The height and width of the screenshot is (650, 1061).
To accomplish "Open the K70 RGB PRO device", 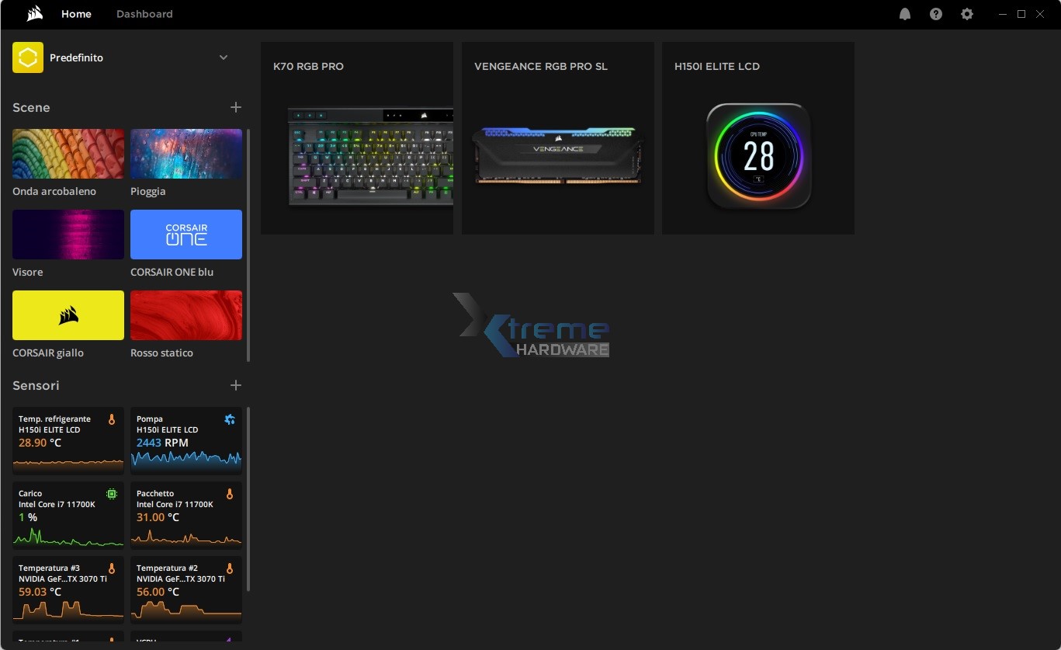I will (x=356, y=138).
